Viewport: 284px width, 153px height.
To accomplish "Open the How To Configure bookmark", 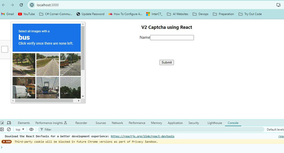I will (x=125, y=14).
